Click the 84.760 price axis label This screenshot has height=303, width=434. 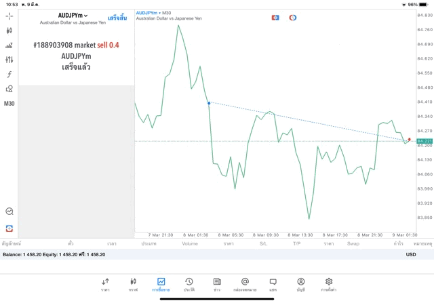[425, 30]
